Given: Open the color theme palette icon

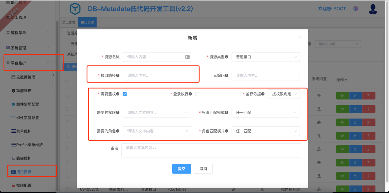Looking at the screenshot, I should (x=355, y=9).
